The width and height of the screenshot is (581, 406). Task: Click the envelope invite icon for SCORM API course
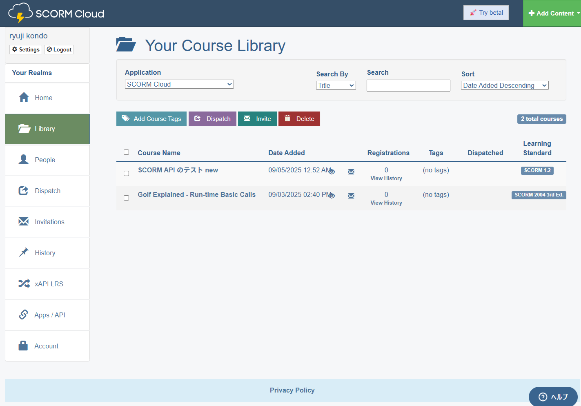[x=351, y=172]
